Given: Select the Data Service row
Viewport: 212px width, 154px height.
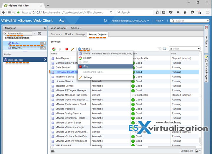Looking at the screenshot, I should coord(125,67).
